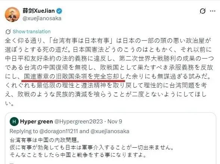Click the blue verified badge
The height and width of the screenshot is (164, 220).
tap(59, 11)
